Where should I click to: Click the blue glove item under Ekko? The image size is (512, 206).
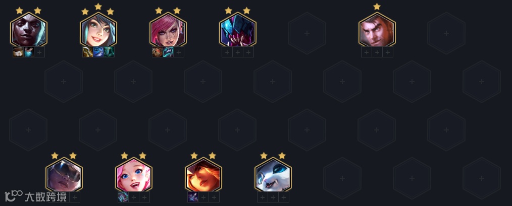click(x=29, y=52)
